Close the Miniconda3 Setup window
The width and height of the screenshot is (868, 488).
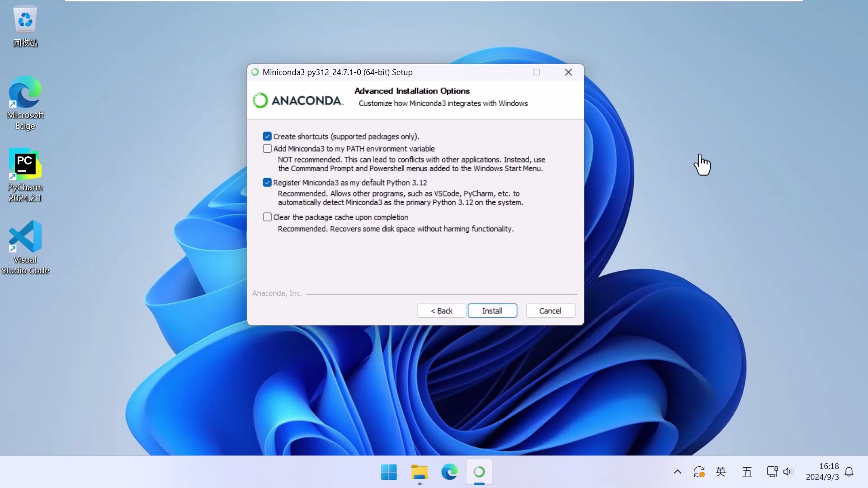pyautogui.click(x=568, y=72)
